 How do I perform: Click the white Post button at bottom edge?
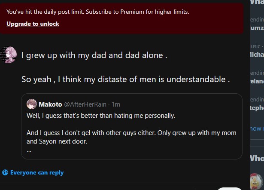pyautogui.click(x=230, y=189)
